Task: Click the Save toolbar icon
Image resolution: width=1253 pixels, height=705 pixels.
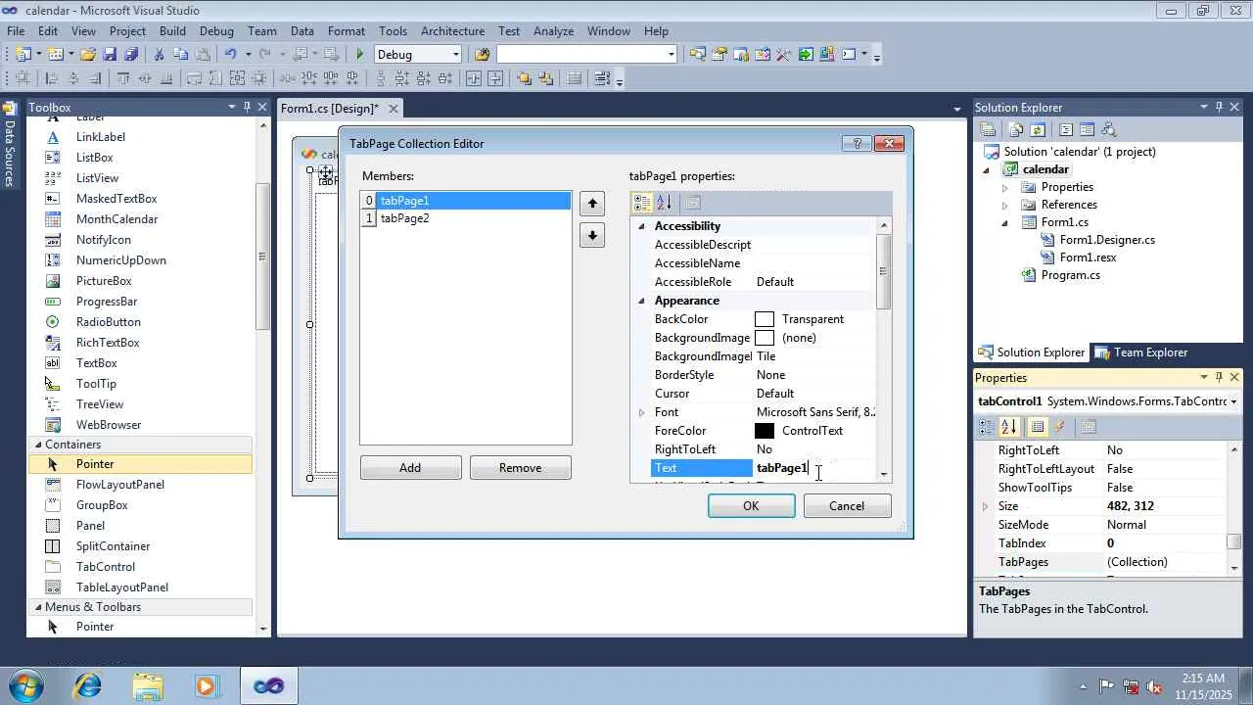Action: (x=110, y=55)
